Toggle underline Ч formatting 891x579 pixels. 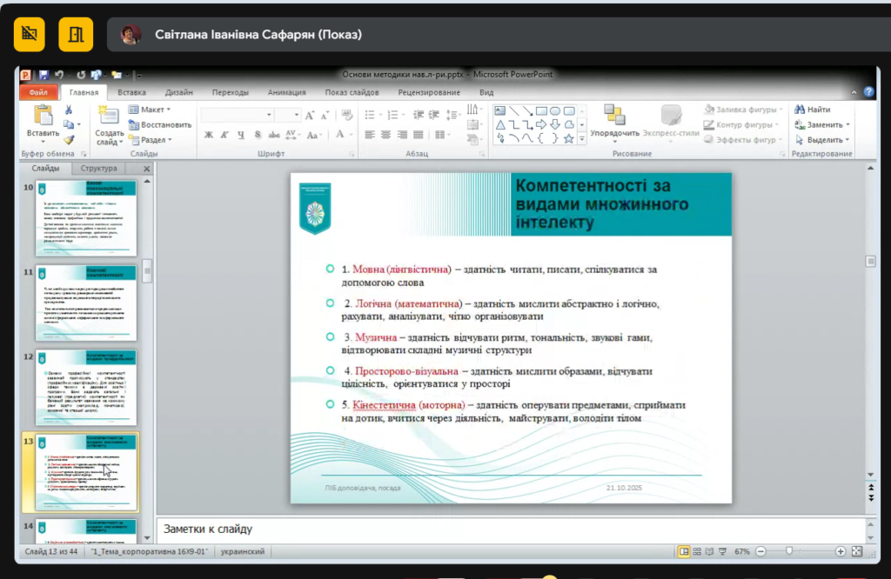[x=241, y=135]
